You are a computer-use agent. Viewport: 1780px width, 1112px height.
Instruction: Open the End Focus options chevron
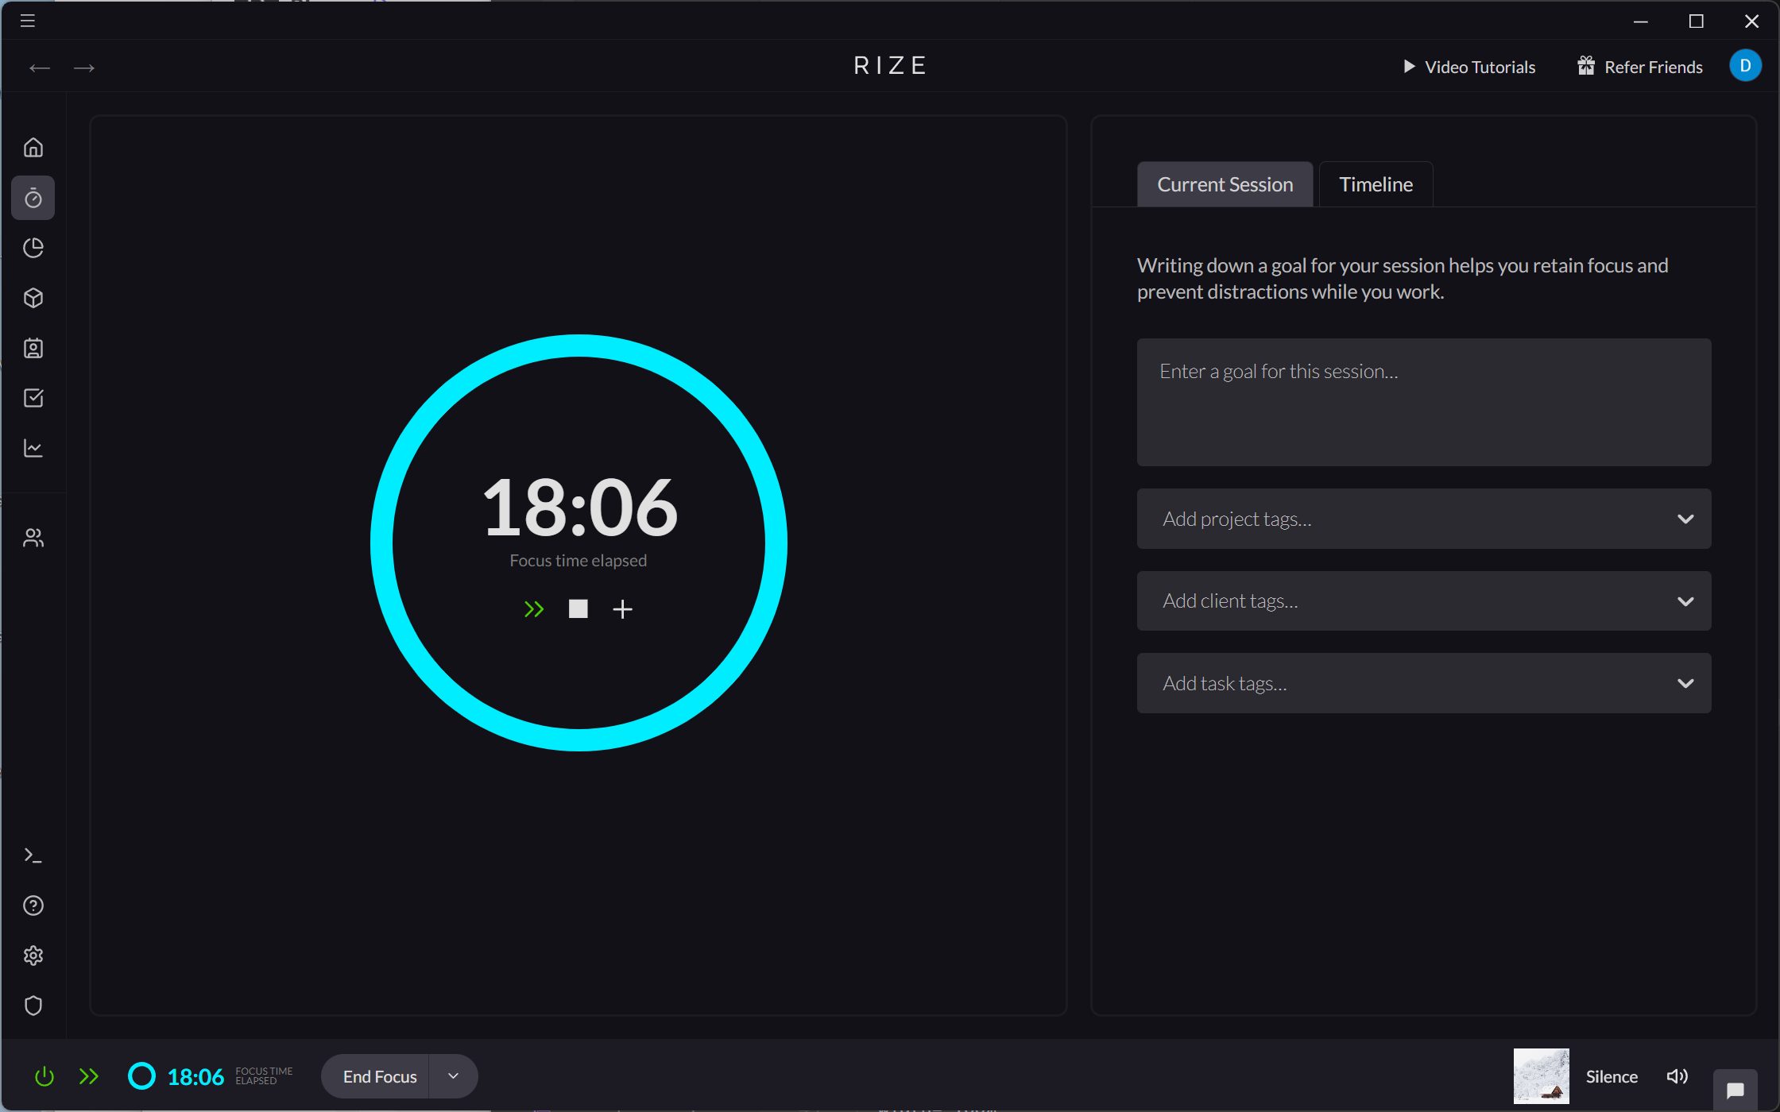453,1075
